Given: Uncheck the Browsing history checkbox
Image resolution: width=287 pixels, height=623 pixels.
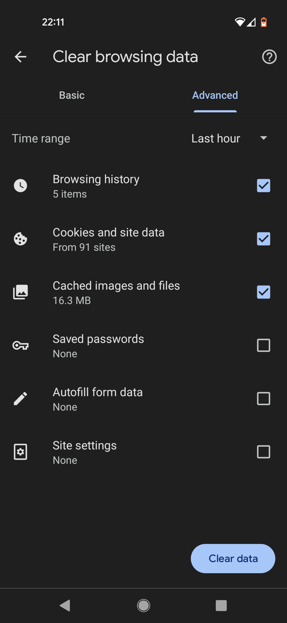Looking at the screenshot, I should (x=263, y=186).
